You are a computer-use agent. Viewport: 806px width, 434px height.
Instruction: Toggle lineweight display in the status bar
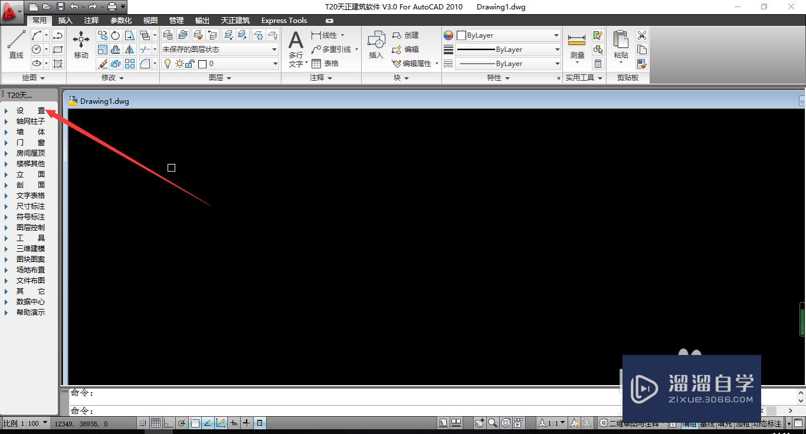click(x=247, y=423)
